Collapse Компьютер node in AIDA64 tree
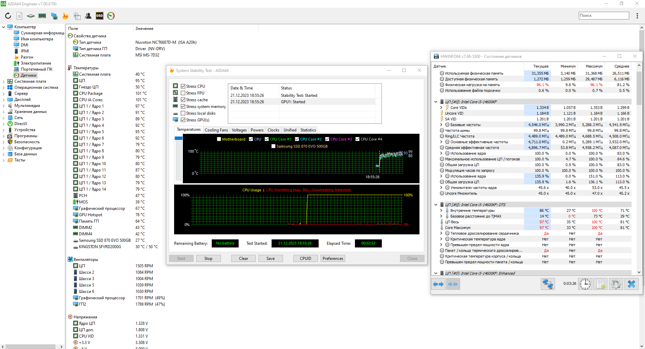The width and height of the screenshot is (645, 349). pos(4,27)
